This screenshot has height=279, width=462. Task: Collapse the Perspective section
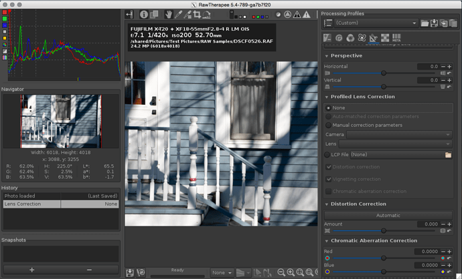[327, 56]
